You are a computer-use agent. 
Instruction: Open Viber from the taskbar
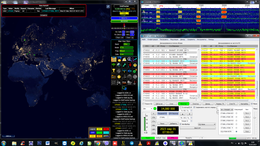pyautogui.click(x=107, y=143)
